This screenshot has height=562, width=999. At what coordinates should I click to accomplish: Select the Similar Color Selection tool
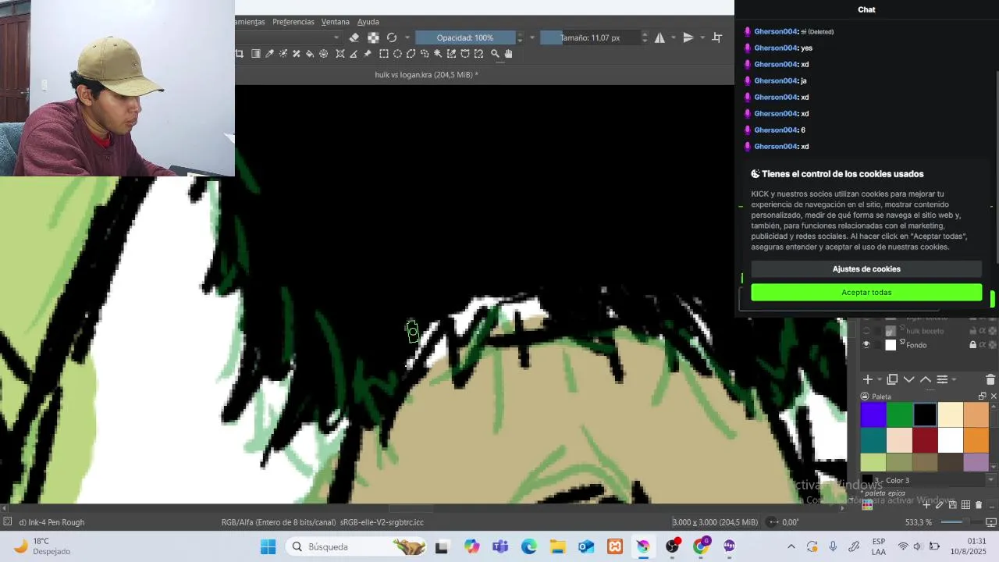[451, 54]
